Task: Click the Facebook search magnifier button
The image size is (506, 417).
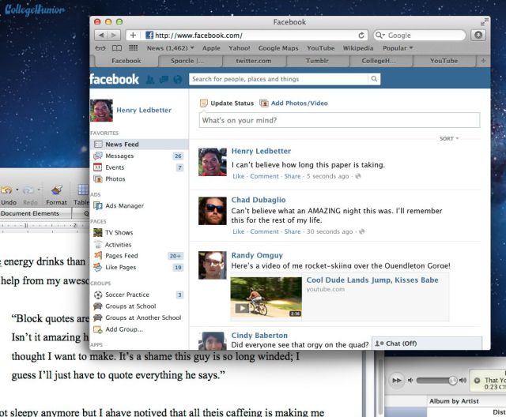Action: coord(374,79)
